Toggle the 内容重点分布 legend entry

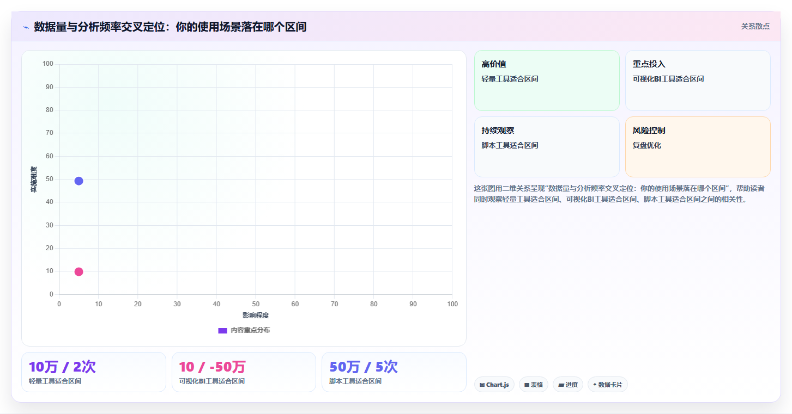coord(244,330)
